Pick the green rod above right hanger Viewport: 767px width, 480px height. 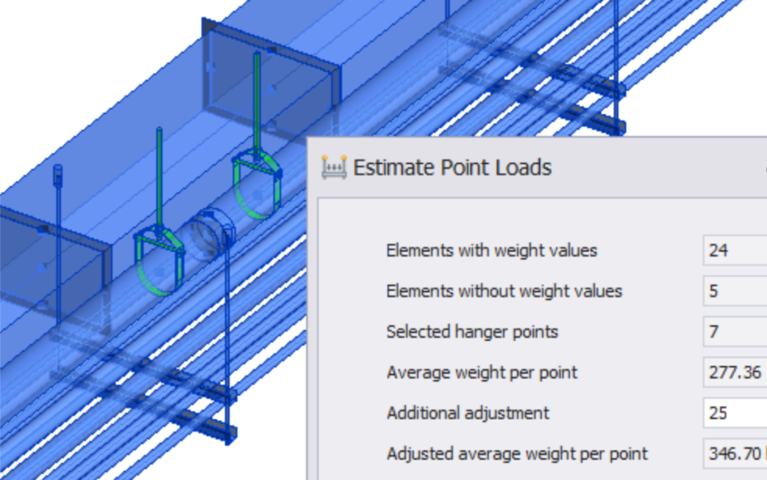257,100
